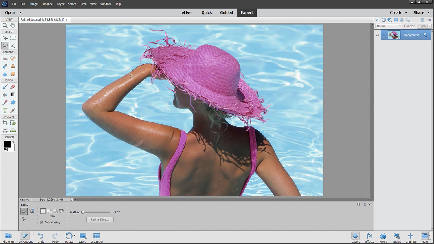Viewport: 434px width, 244px height.
Task: Open the Enhance menu
Action: click(x=47, y=4)
